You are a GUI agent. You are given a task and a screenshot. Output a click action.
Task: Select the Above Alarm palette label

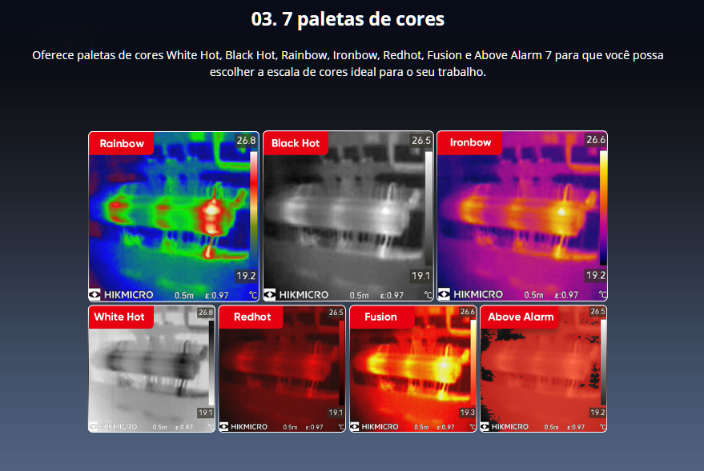click(x=521, y=317)
